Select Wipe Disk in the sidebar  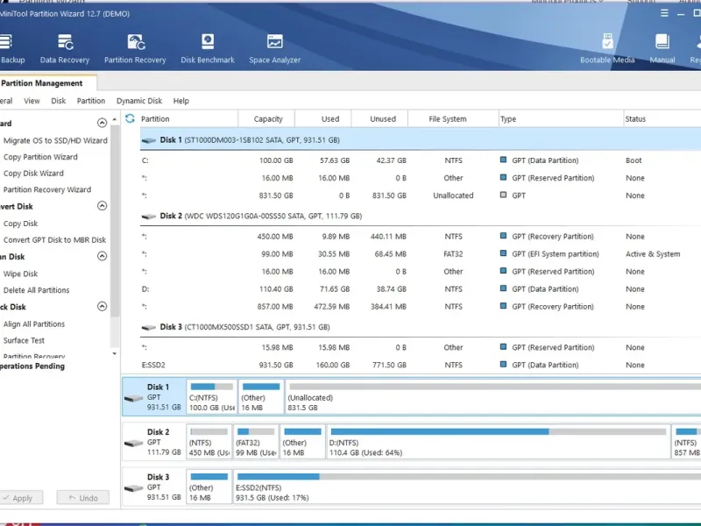20,274
